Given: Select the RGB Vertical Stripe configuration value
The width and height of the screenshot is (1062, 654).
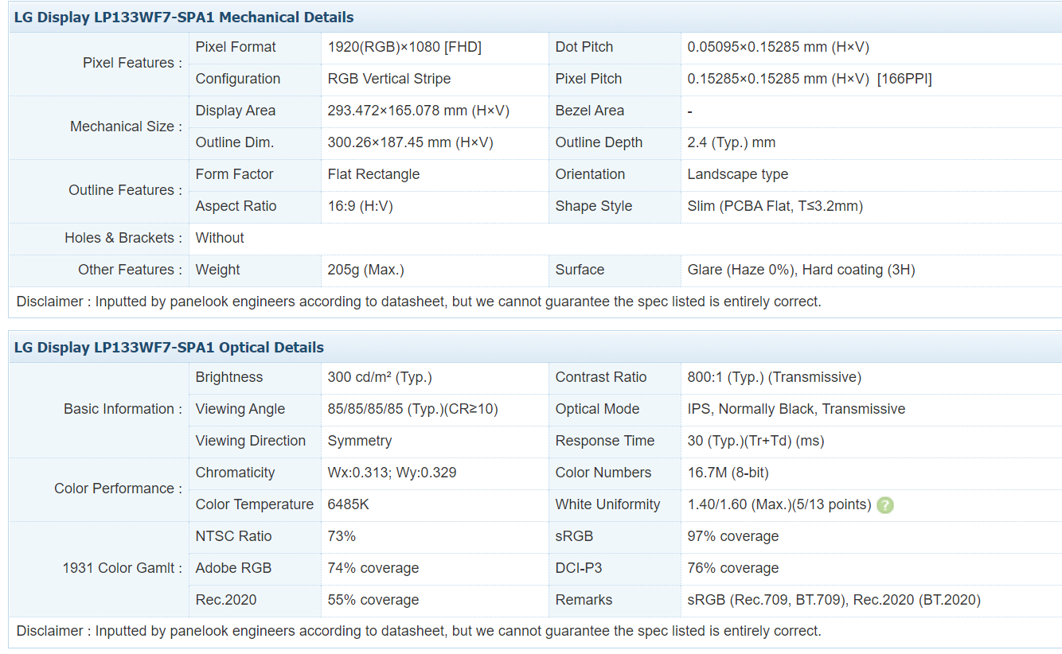Looking at the screenshot, I should (389, 79).
